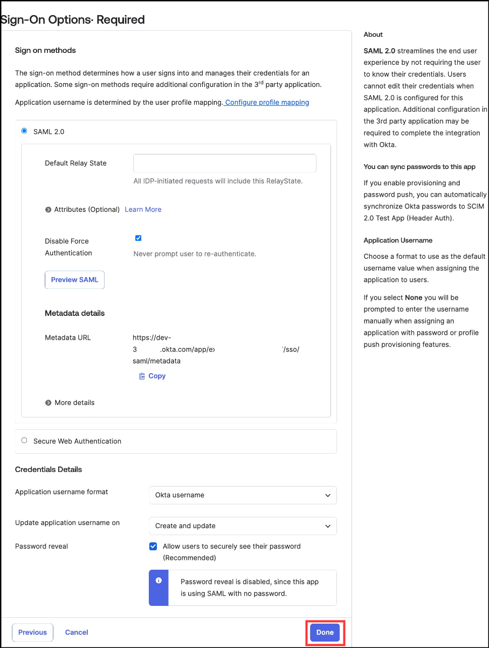
Task: Uncheck Disable Force Authentication checkbox
Action: coord(139,238)
